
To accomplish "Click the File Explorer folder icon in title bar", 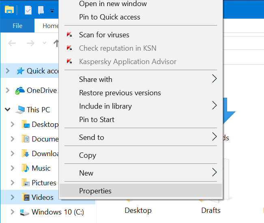I will 9,10.
